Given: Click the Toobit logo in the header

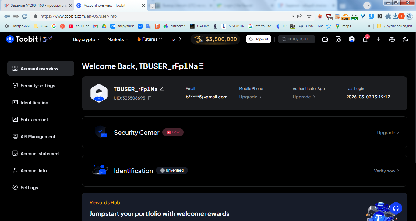Looking at the screenshot, I should (22, 39).
